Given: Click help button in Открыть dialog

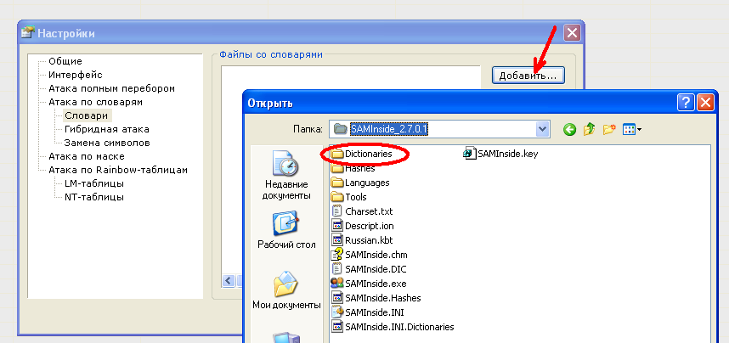Looking at the screenshot, I should click(x=686, y=102).
